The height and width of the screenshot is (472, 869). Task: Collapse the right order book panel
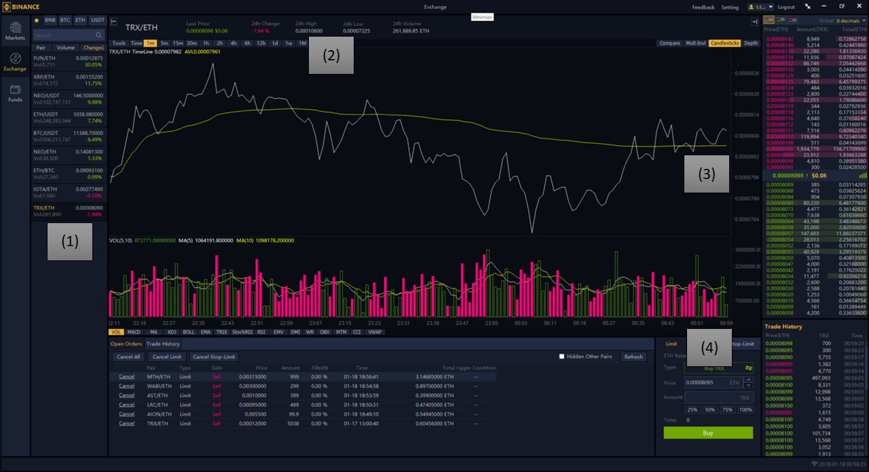(x=754, y=21)
